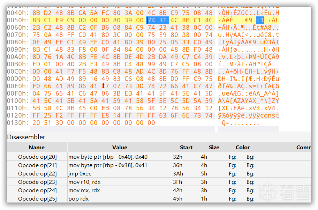Select the Opcode op[25] row name
Viewport: 318px width, 210px height.
pos(37,199)
